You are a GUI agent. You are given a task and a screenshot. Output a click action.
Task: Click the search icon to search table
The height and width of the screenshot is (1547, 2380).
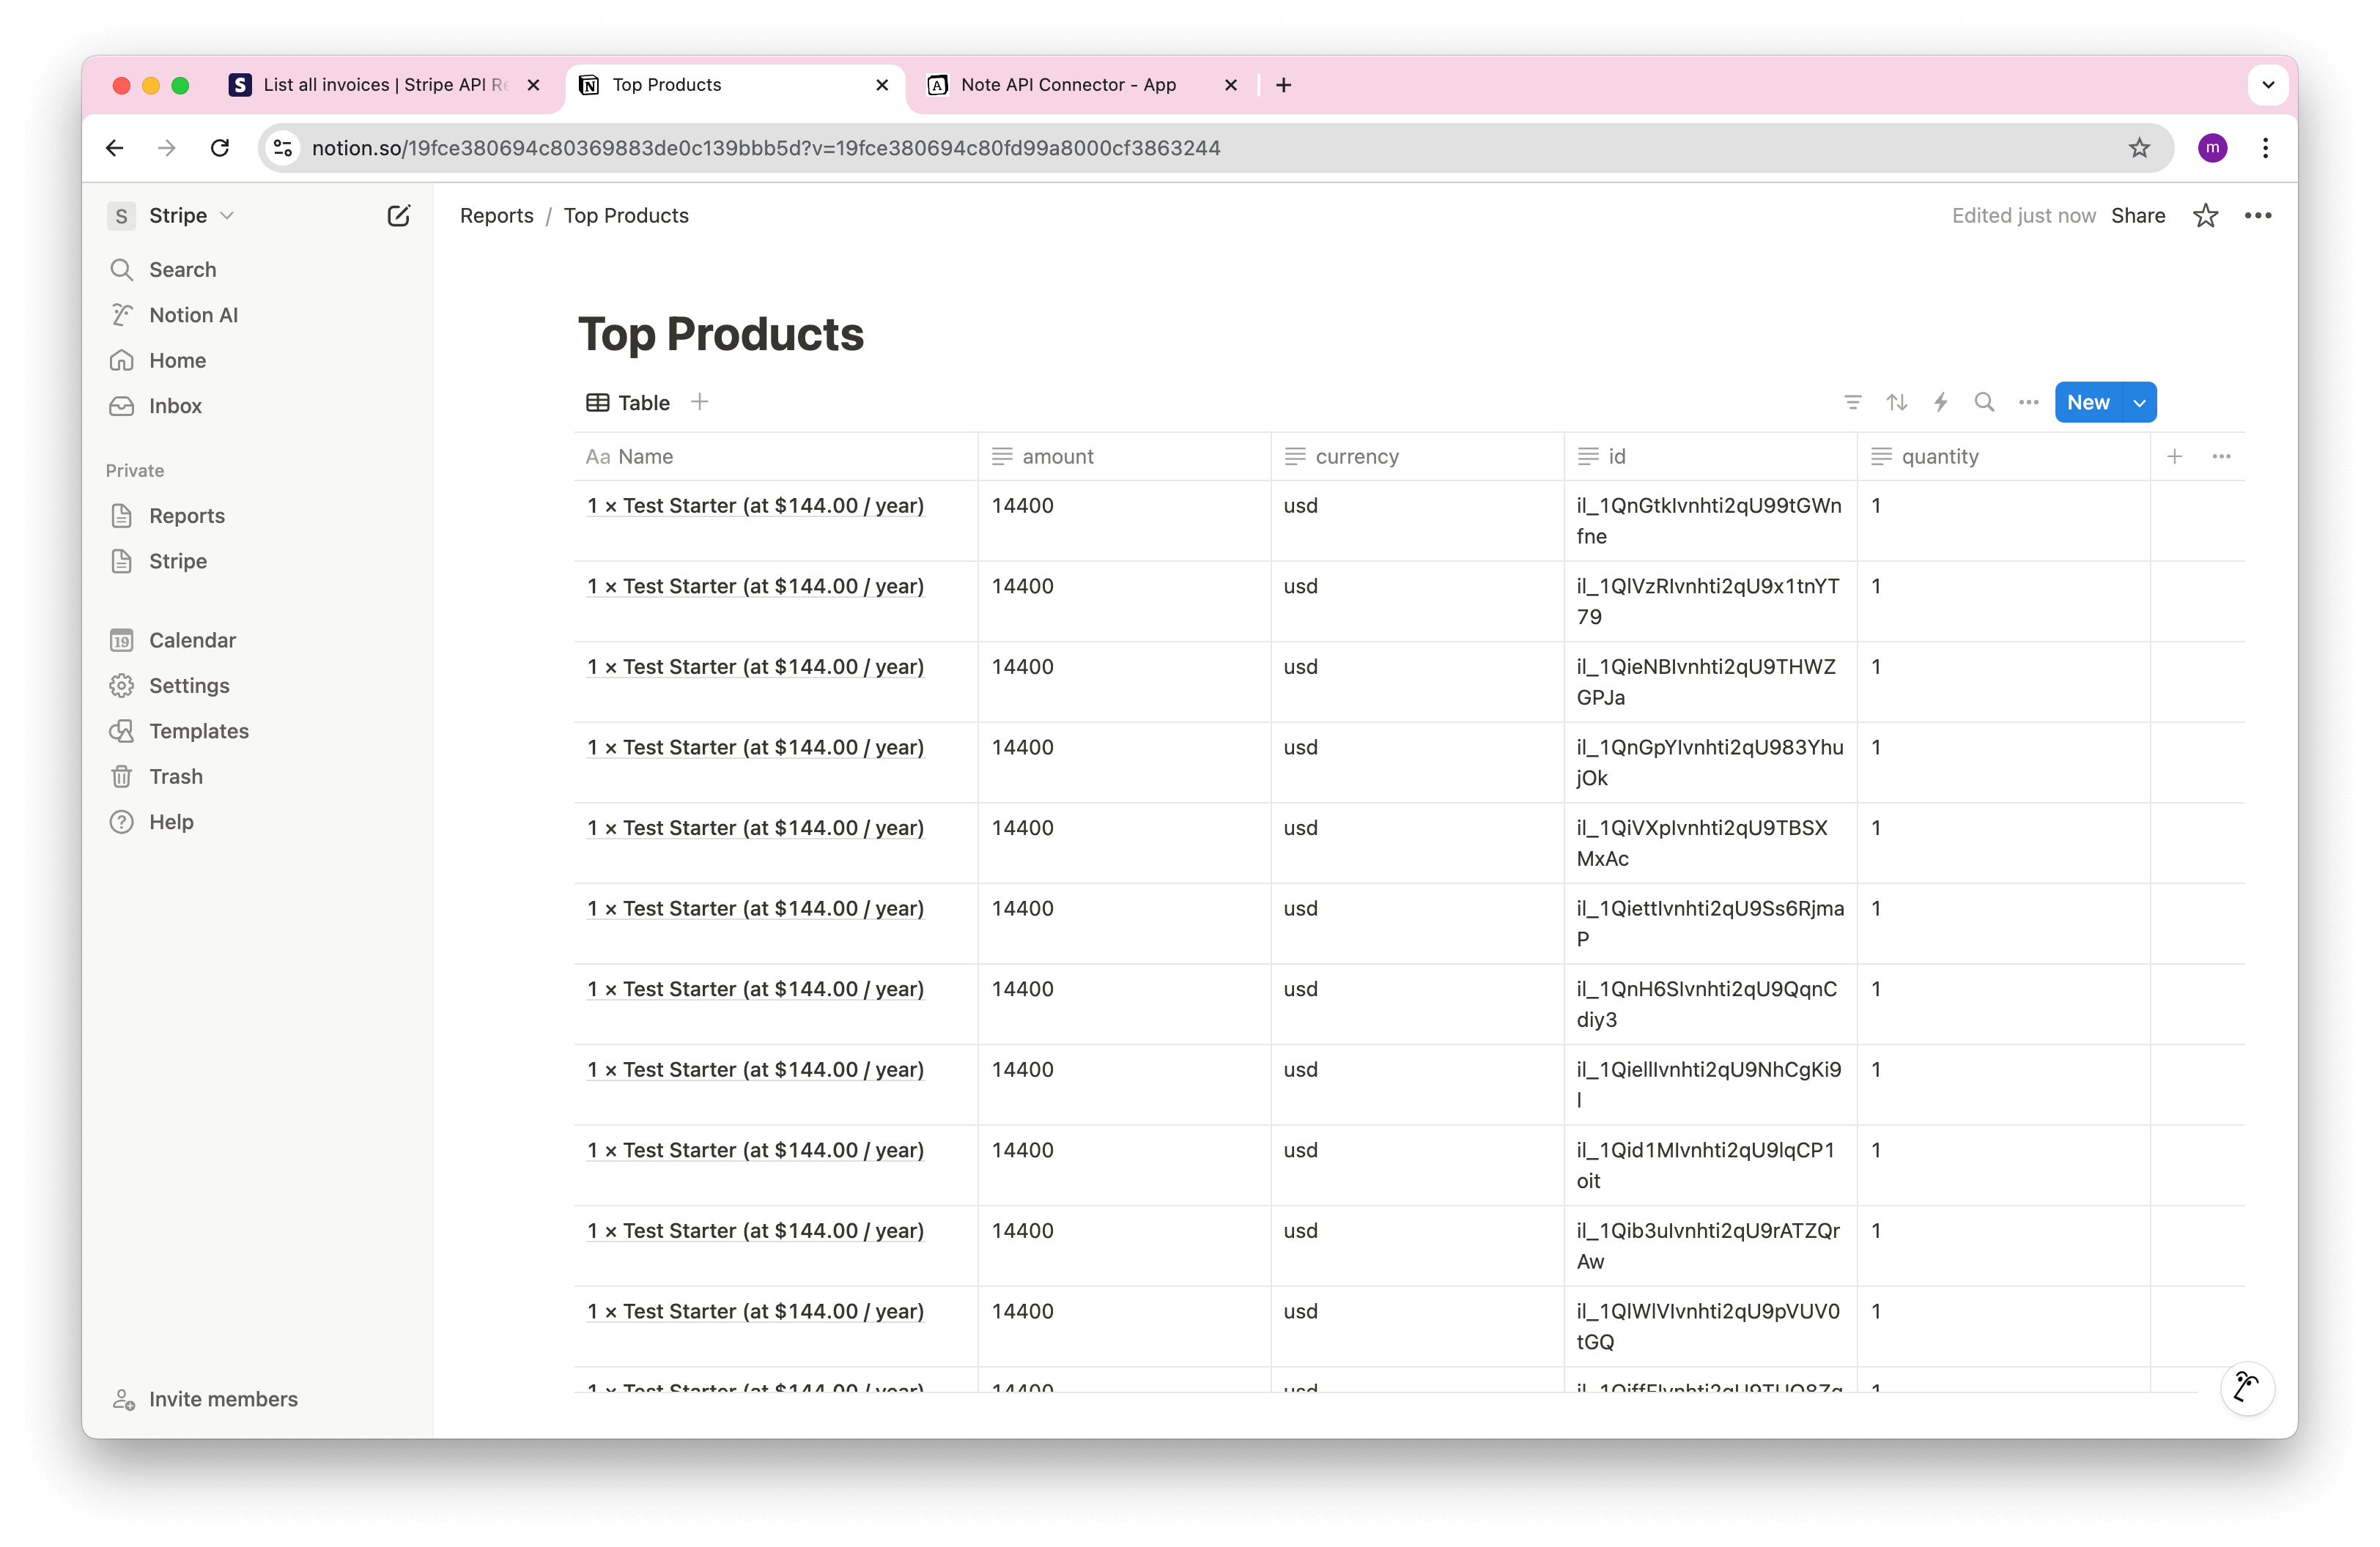click(1983, 402)
